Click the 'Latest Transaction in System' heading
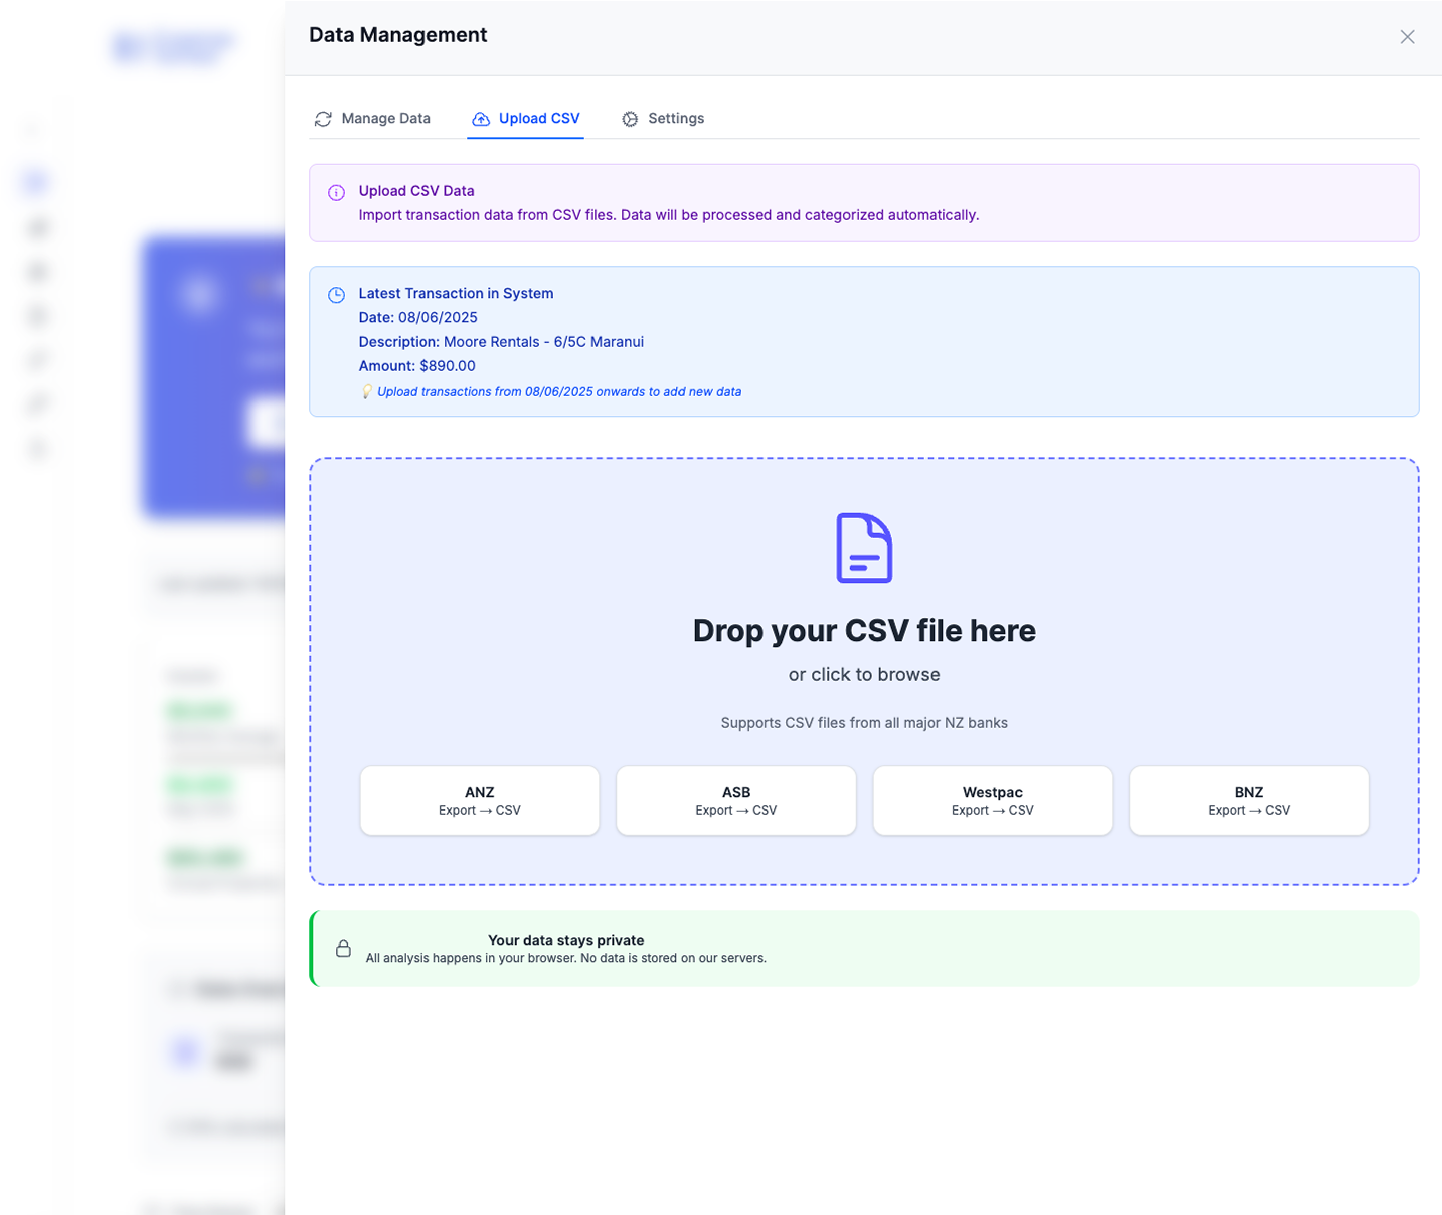The width and height of the screenshot is (1442, 1215). (x=455, y=293)
